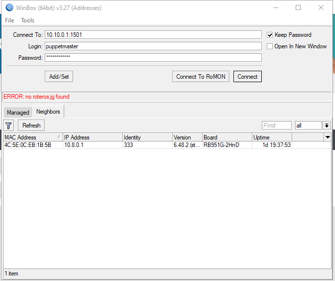335x281 pixels.
Task: Open the Tools menu
Action: pos(27,20)
